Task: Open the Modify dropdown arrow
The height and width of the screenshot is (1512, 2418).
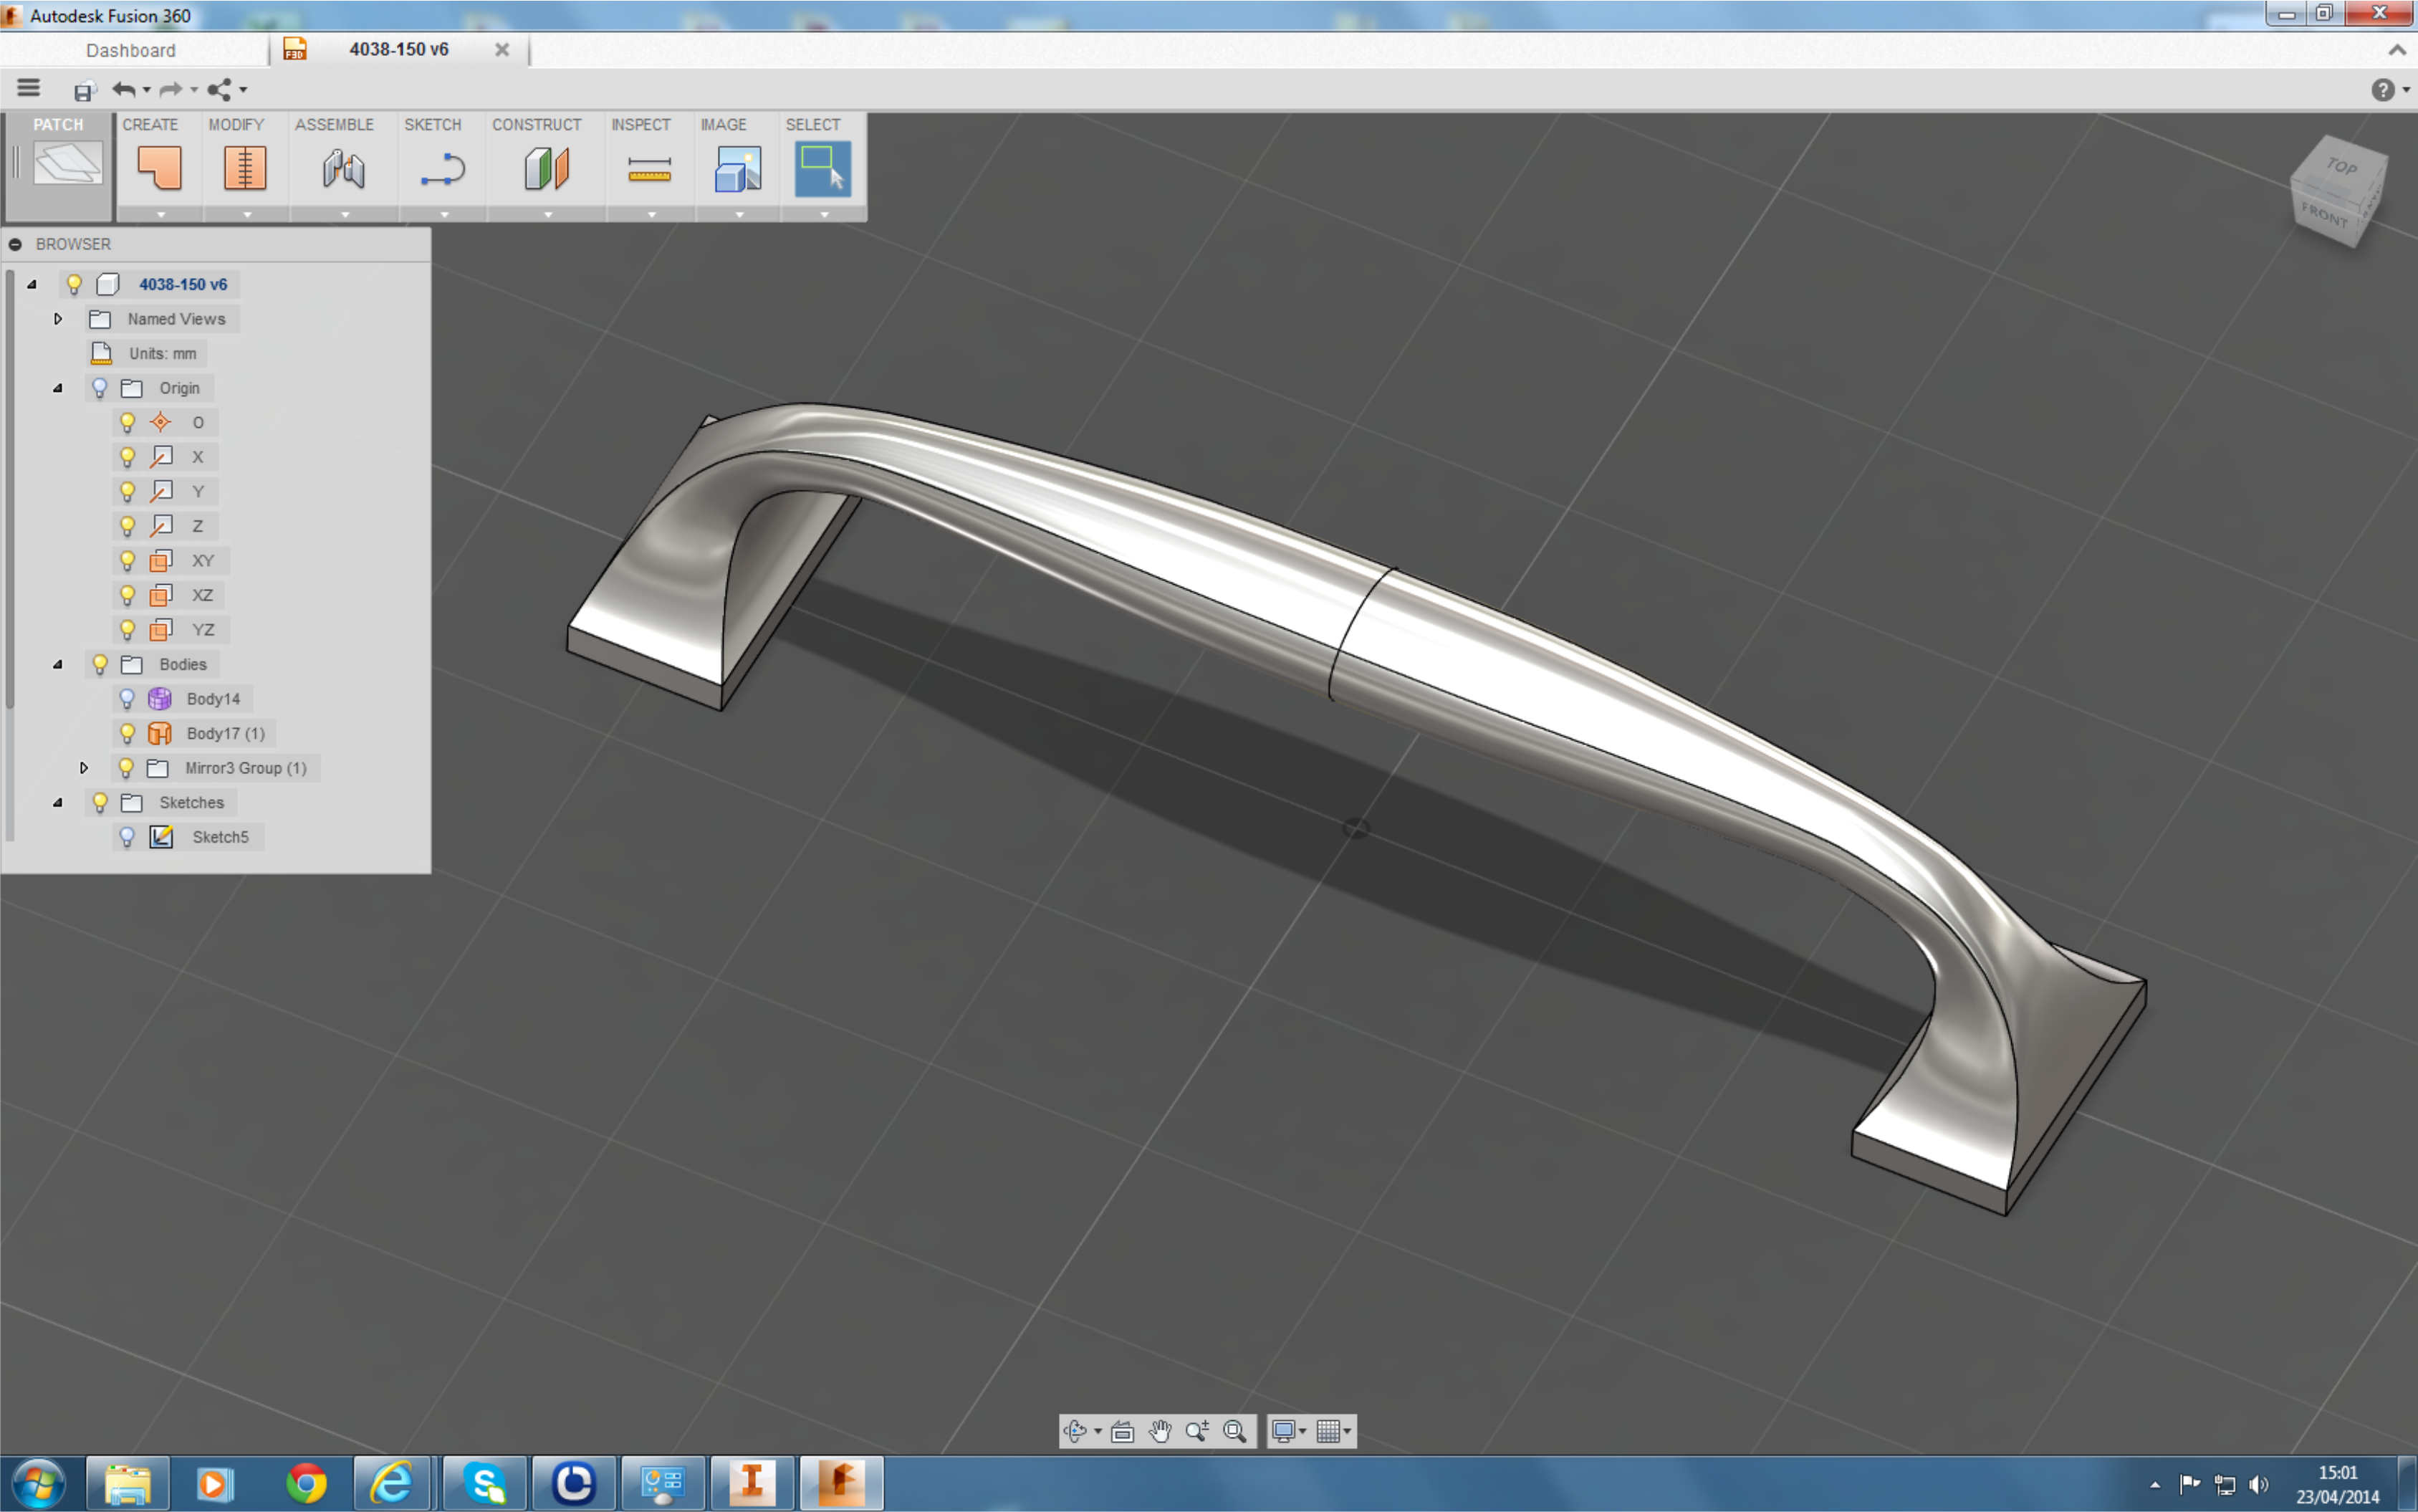Action: 247,214
